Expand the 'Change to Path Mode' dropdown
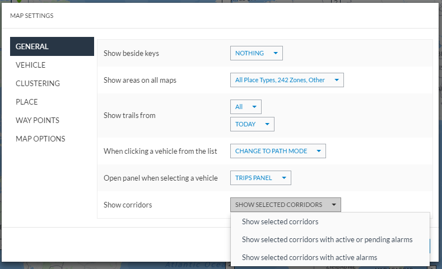Screen dimensions: 442x269 [277, 151]
